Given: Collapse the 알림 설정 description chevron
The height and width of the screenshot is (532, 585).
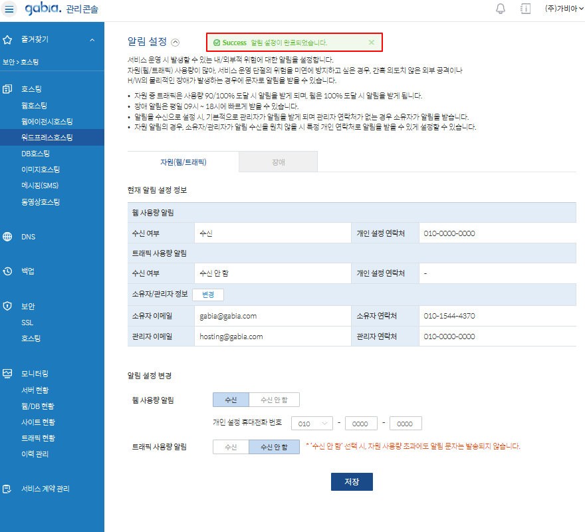Looking at the screenshot, I should click(175, 42).
